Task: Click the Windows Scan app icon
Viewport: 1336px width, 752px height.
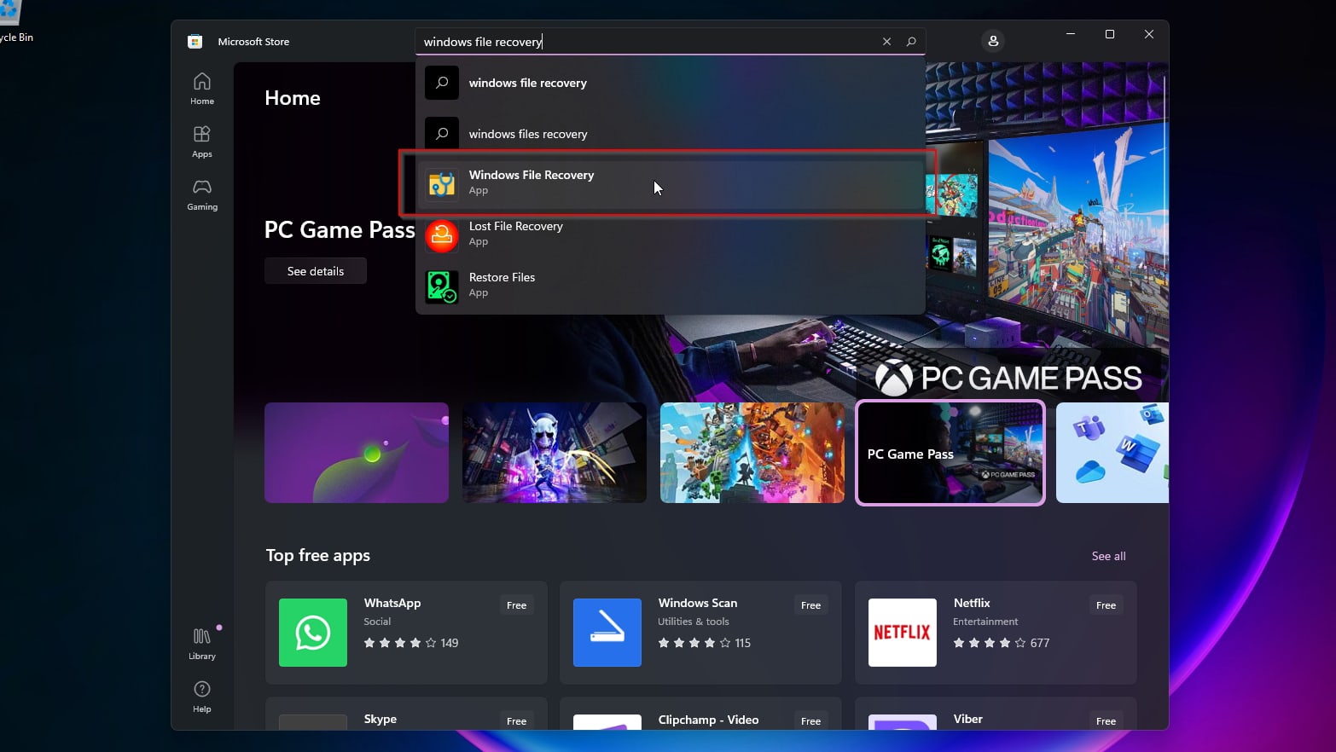Action: 607,633
